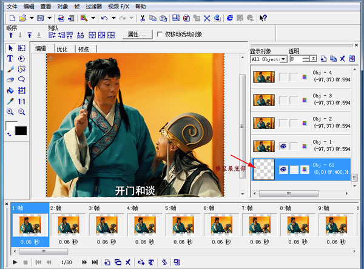Click the Zoom in magnifier
This screenshot has height=269, width=364.
coord(10,112)
